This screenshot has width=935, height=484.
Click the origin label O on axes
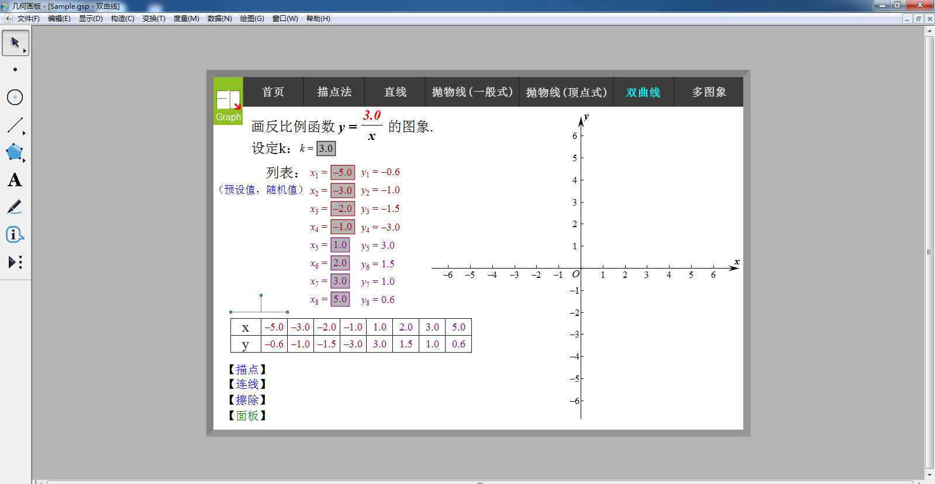tap(575, 274)
